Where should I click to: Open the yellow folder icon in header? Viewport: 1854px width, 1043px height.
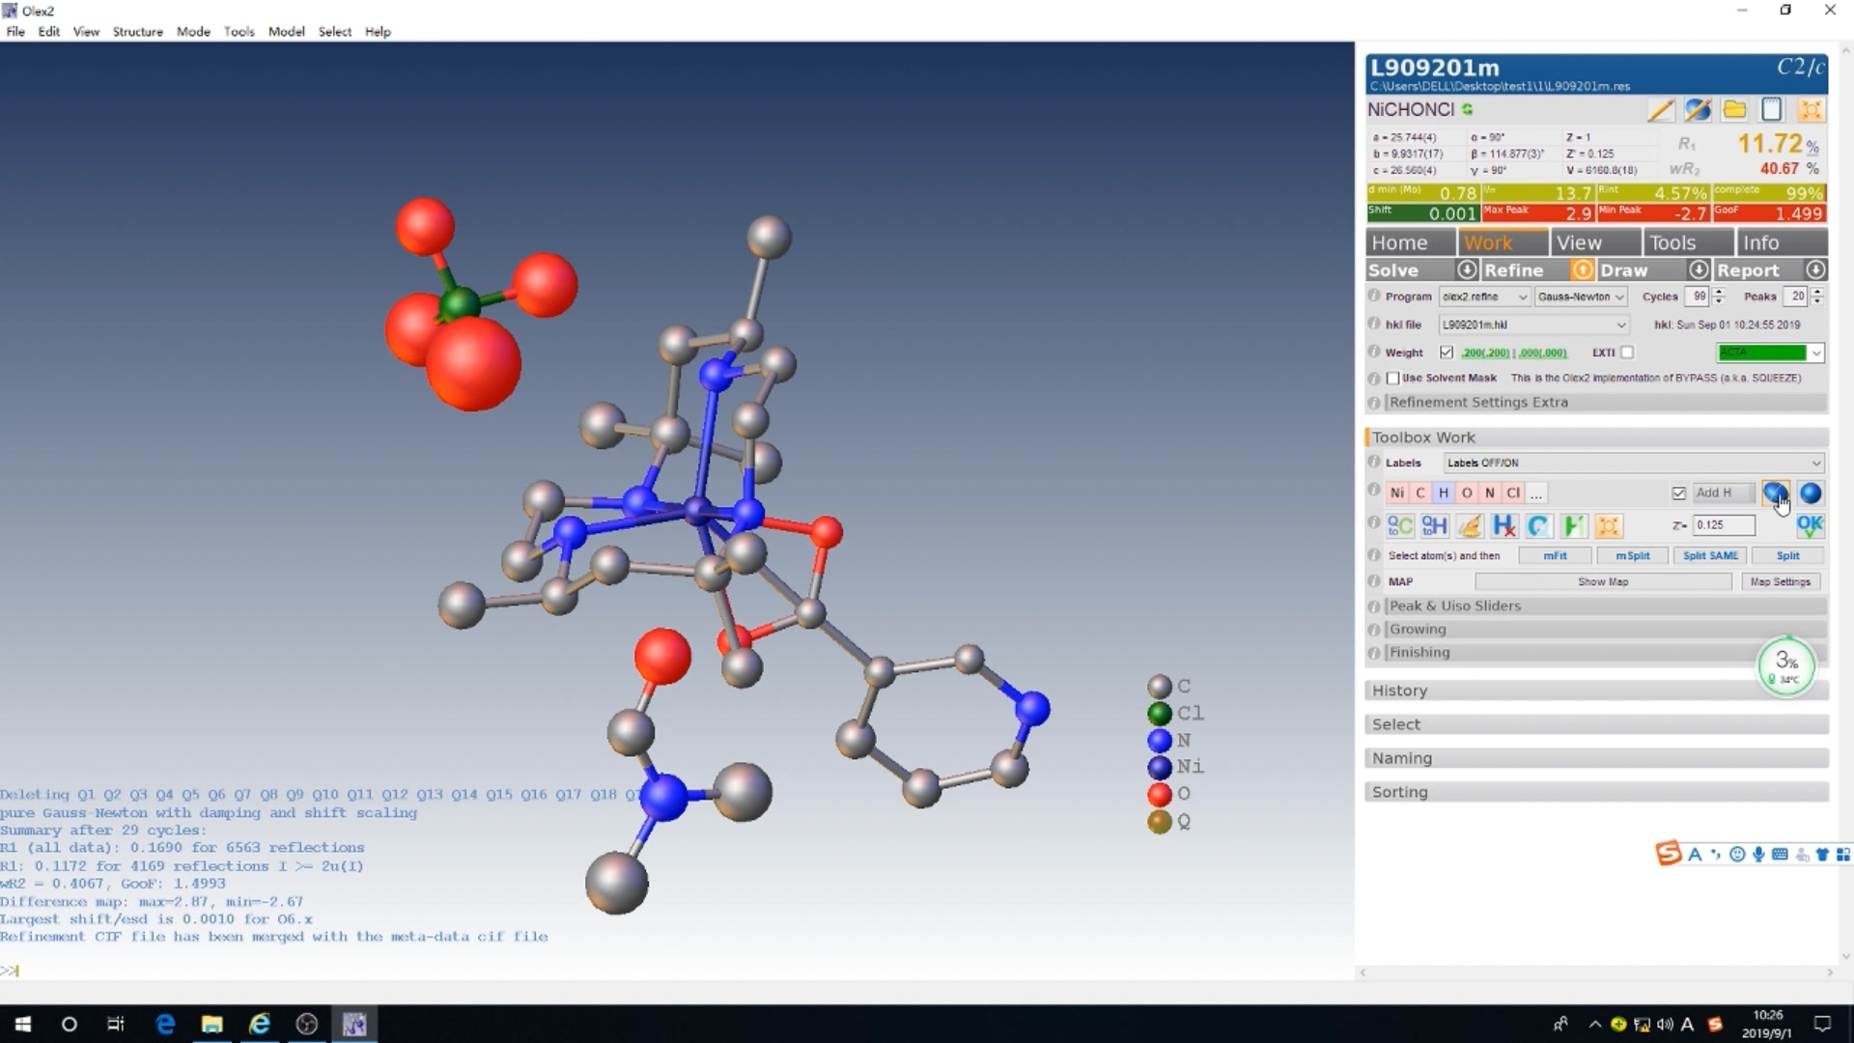tap(1734, 110)
